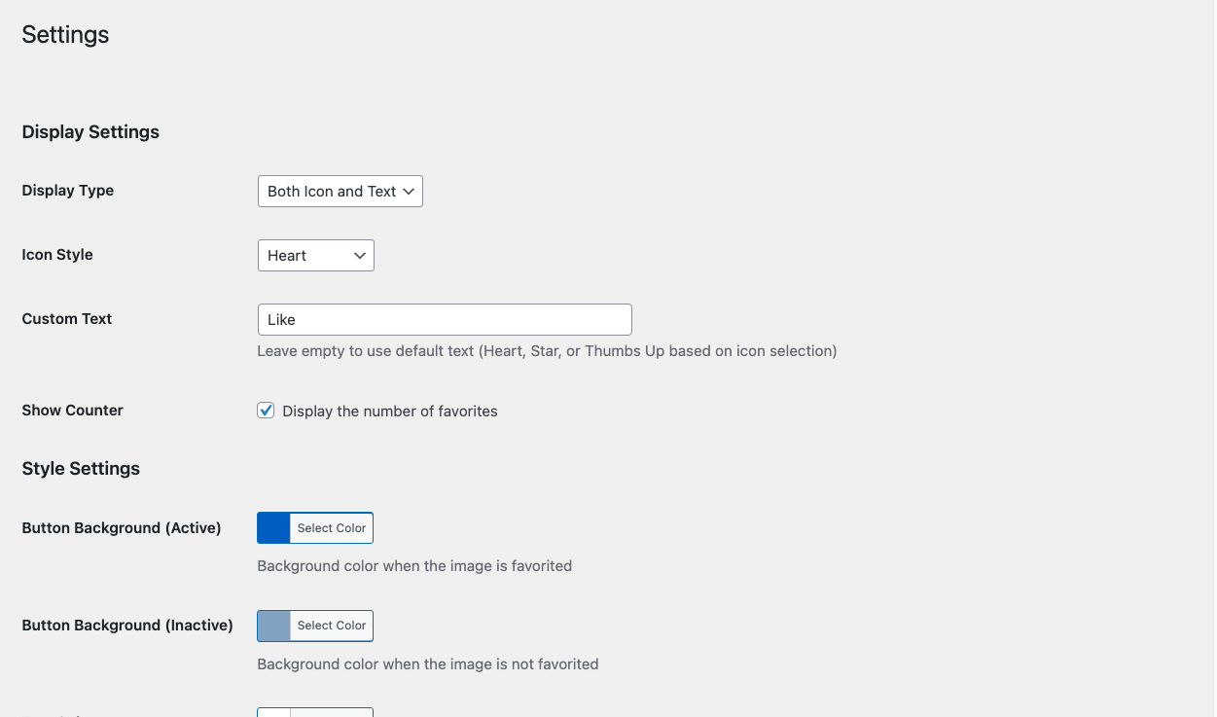This screenshot has width=1217, height=717.
Task: Click the 'Display the number of favorites' label
Action: pyautogui.click(x=390, y=412)
